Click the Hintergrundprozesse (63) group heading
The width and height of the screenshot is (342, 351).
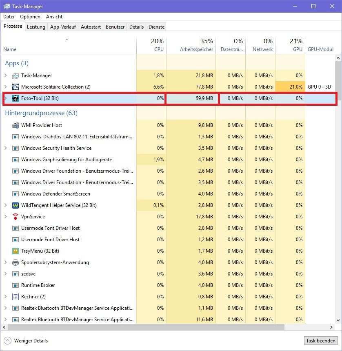(41, 113)
